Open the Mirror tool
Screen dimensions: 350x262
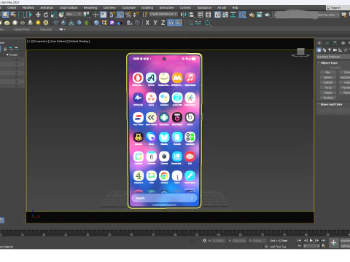(184, 15)
